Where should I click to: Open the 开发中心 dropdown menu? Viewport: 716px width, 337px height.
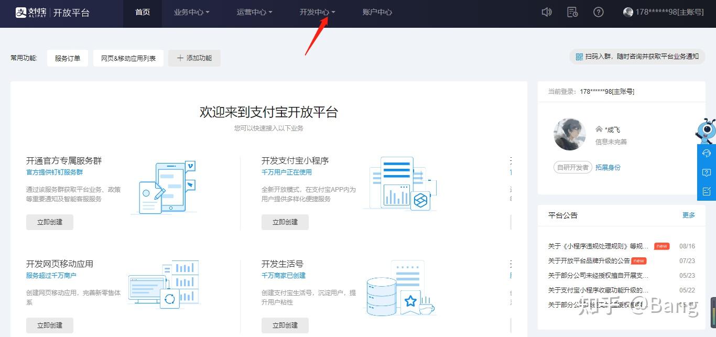(316, 12)
